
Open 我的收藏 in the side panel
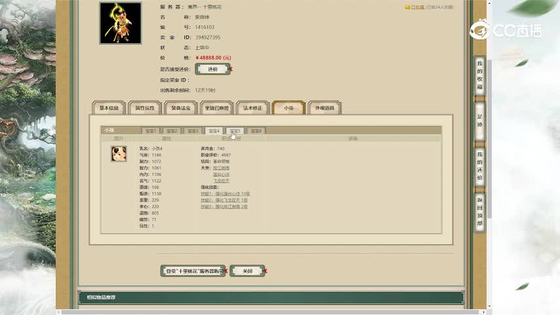point(479,75)
